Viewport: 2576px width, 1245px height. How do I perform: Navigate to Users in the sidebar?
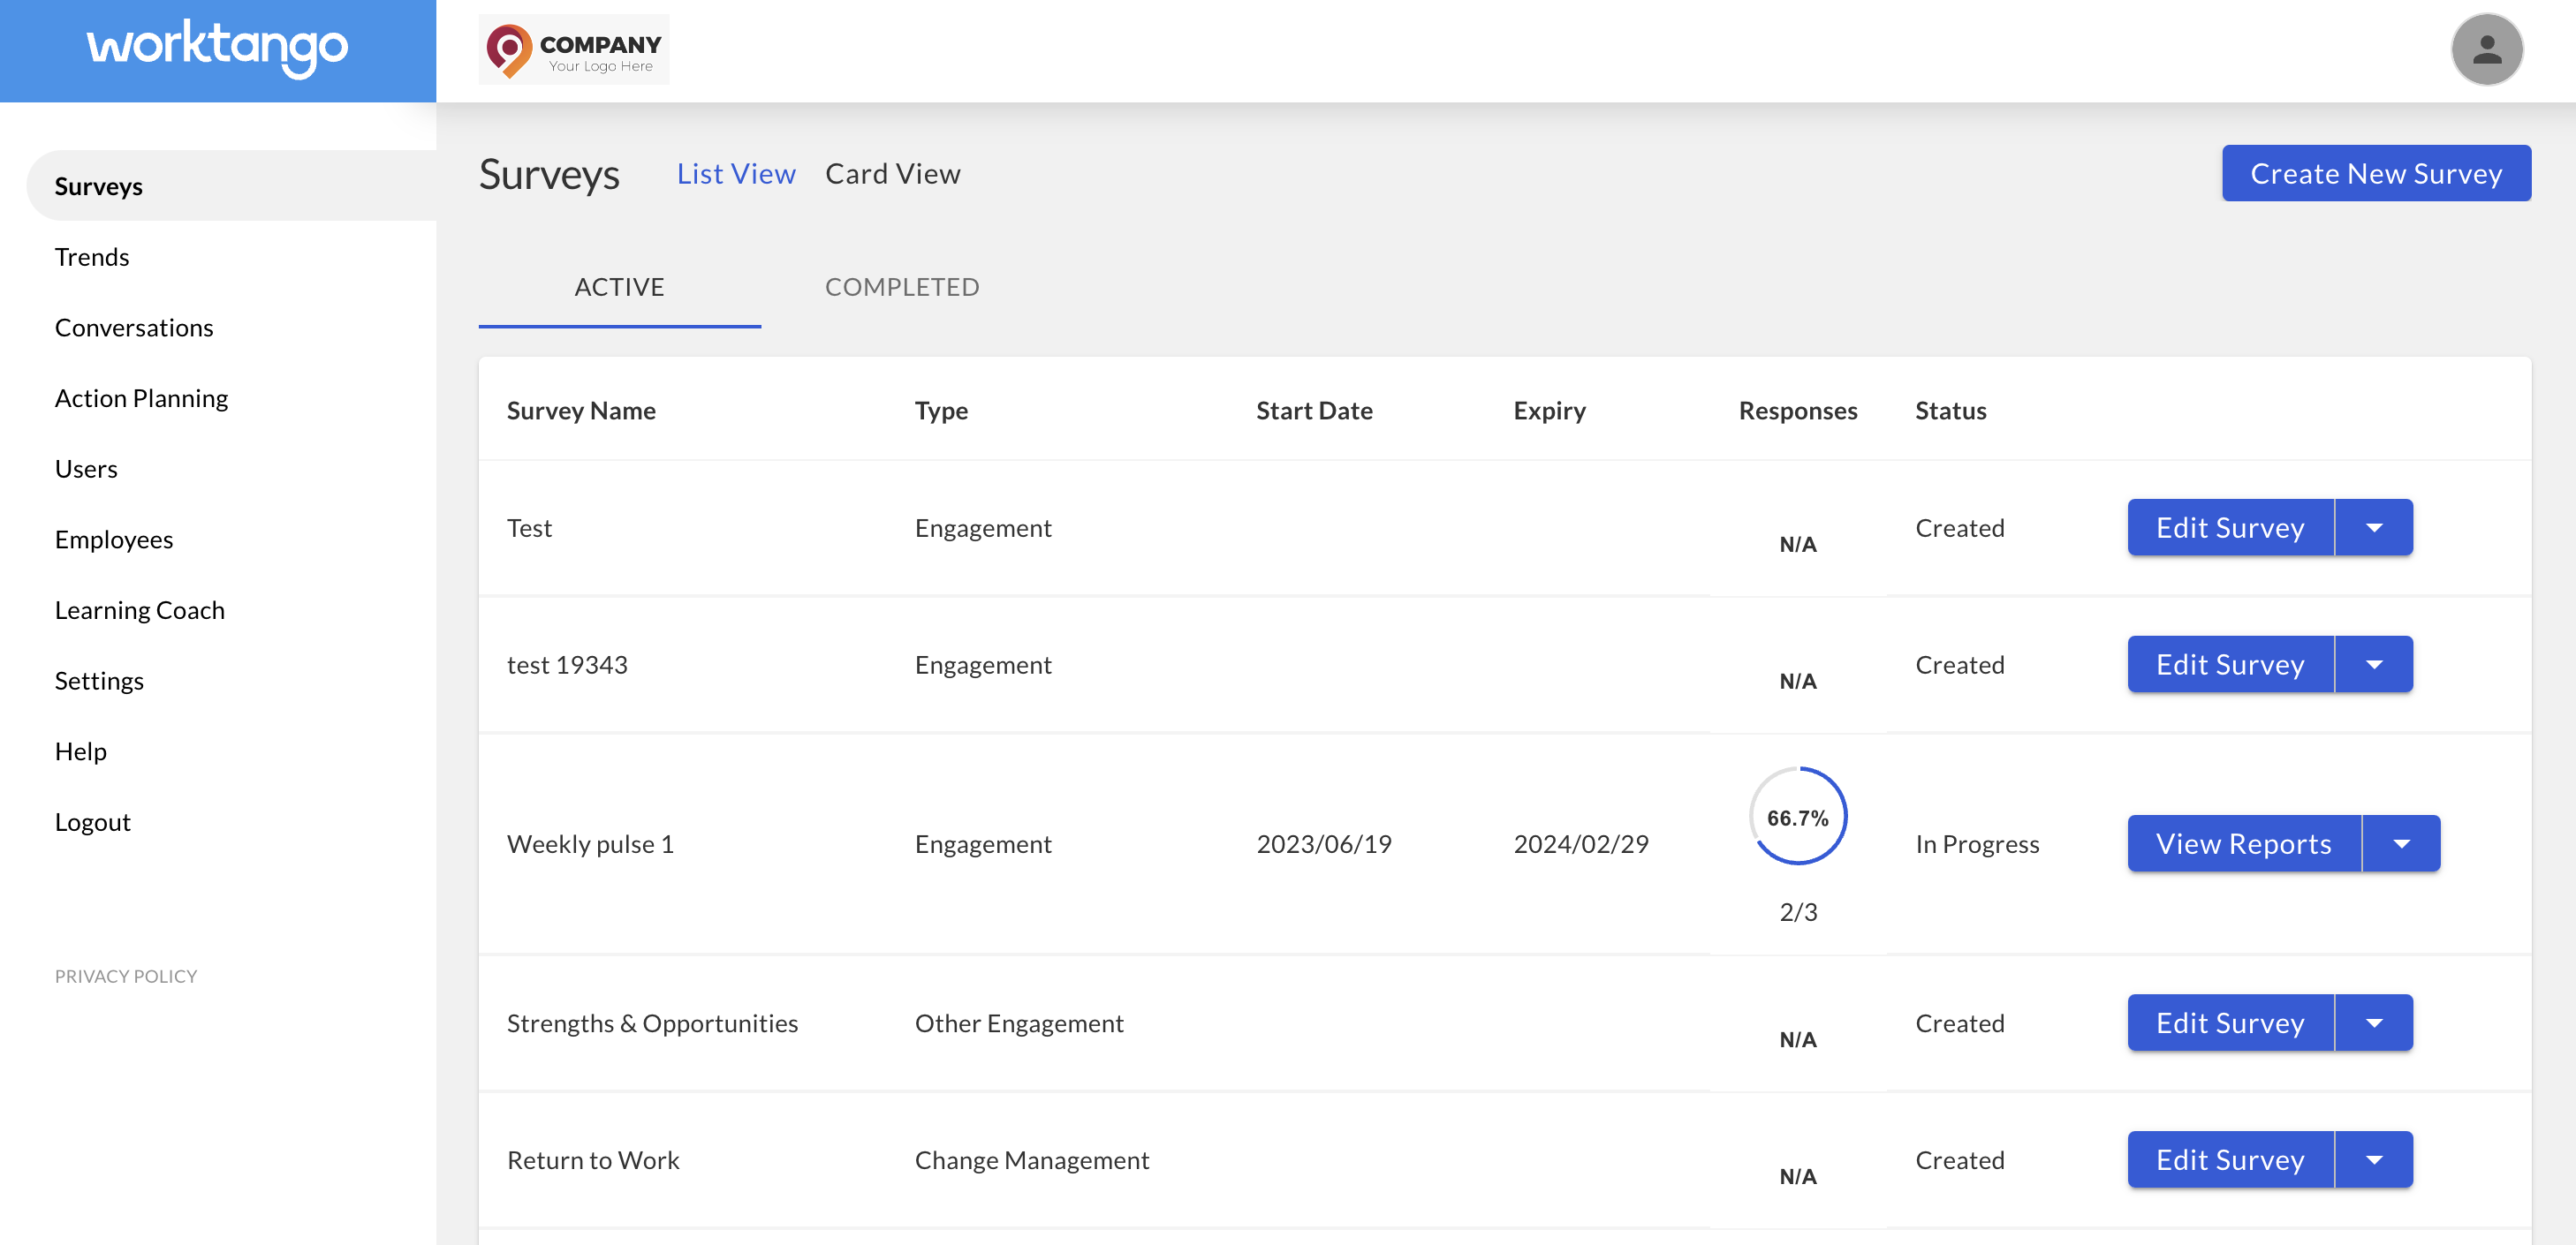pos(86,469)
